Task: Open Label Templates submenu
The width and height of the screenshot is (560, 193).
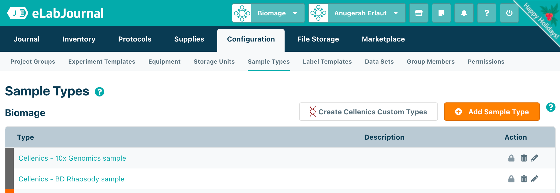Action: tap(327, 61)
